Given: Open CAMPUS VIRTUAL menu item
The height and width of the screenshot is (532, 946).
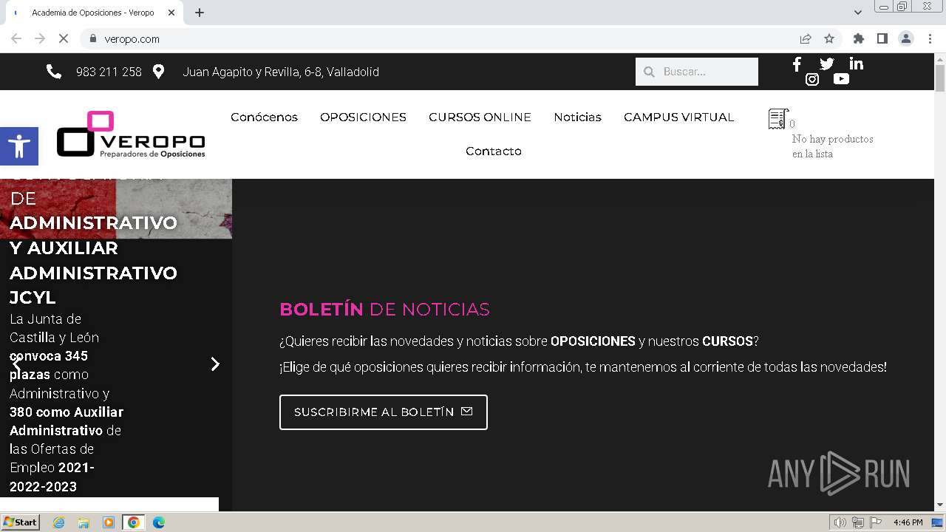Looking at the screenshot, I should (x=678, y=117).
